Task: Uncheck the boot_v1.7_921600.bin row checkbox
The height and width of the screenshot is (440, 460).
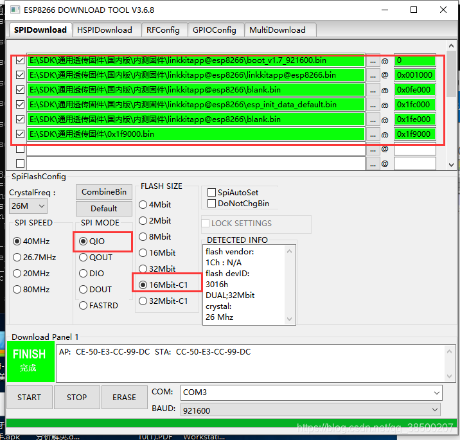Action: pyautogui.click(x=21, y=60)
